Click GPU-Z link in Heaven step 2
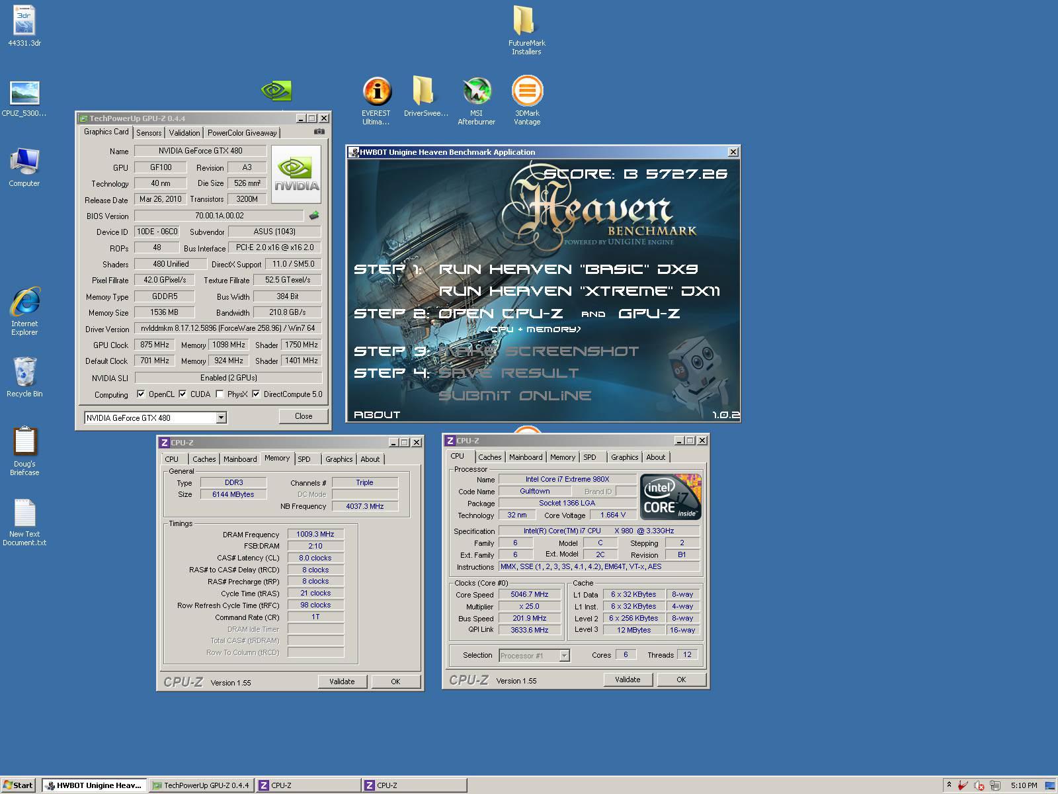The width and height of the screenshot is (1058, 794). pyautogui.click(x=649, y=314)
